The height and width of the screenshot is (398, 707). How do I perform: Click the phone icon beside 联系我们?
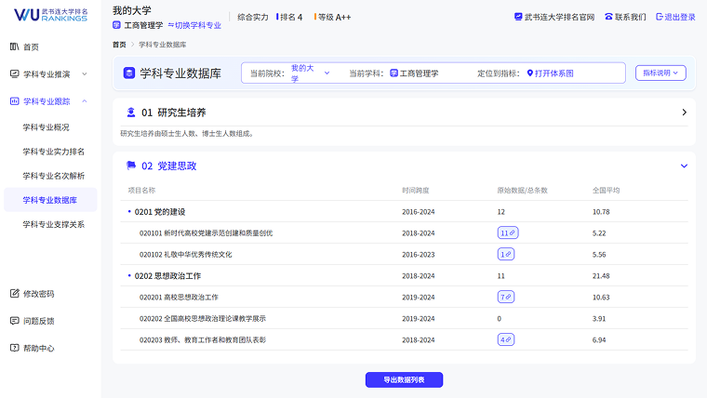coord(608,17)
